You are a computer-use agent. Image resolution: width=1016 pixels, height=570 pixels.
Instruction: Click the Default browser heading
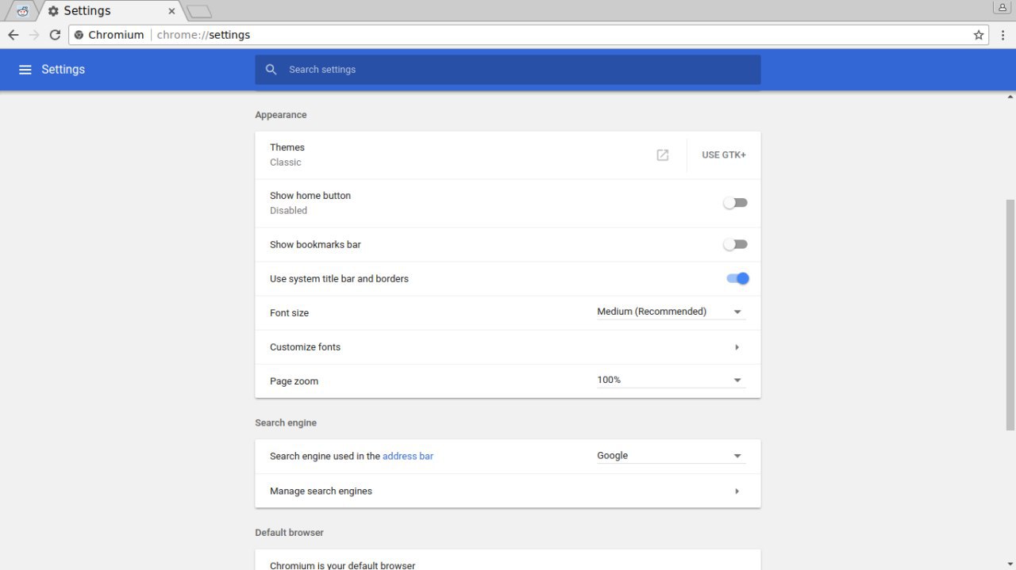click(289, 533)
